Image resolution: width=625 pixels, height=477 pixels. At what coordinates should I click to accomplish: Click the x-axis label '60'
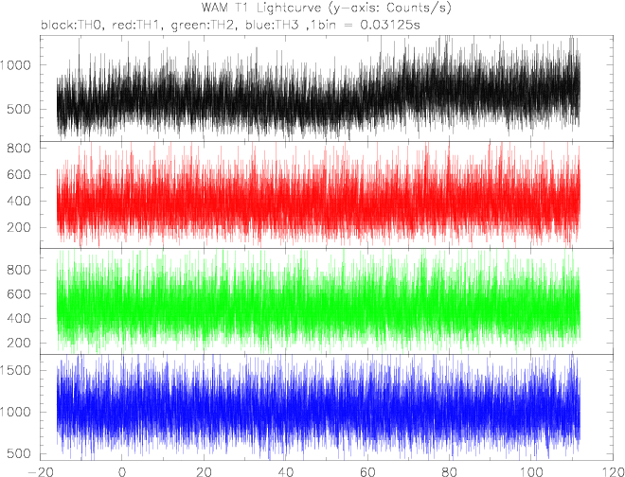tap(367, 470)
